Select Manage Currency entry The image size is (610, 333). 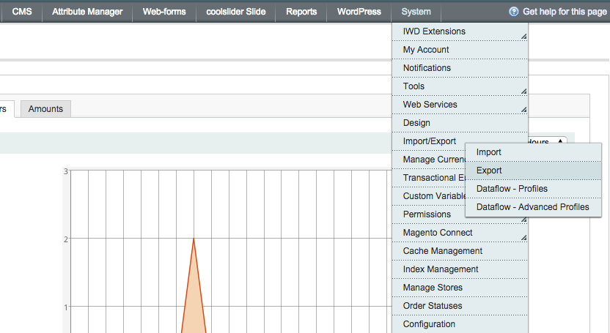(x=429, y=160)
